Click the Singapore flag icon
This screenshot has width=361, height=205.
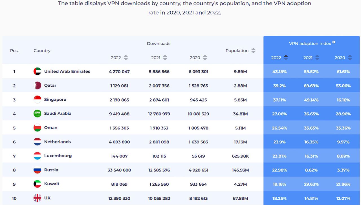(x=37, y=100)
